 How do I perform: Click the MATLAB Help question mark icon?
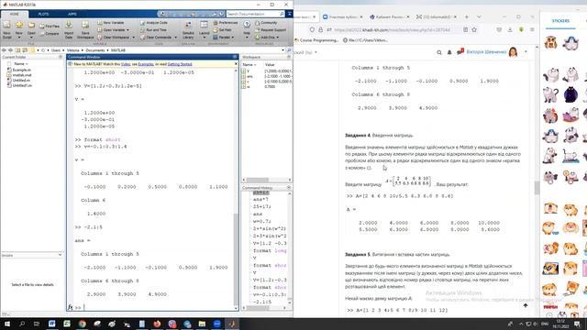click(x=247, y=25)
